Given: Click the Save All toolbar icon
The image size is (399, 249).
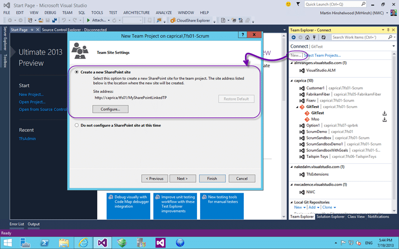Looking at the screenshot, I should click(54, 20).
